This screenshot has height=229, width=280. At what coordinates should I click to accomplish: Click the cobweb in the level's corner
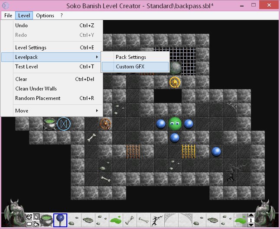pos(232,107)
